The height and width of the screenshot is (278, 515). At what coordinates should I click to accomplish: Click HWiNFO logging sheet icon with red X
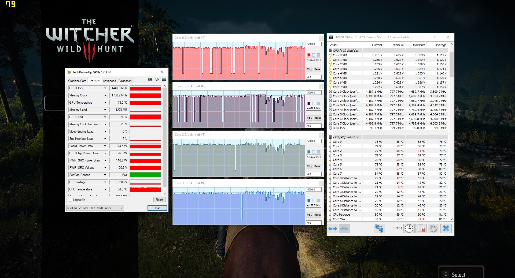pos(421,228)
